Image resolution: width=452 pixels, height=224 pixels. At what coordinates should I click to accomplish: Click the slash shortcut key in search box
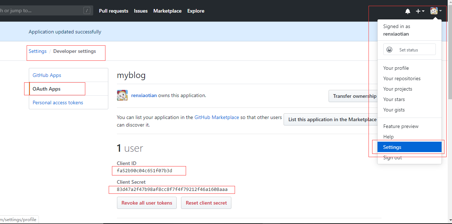coord(87,10)
